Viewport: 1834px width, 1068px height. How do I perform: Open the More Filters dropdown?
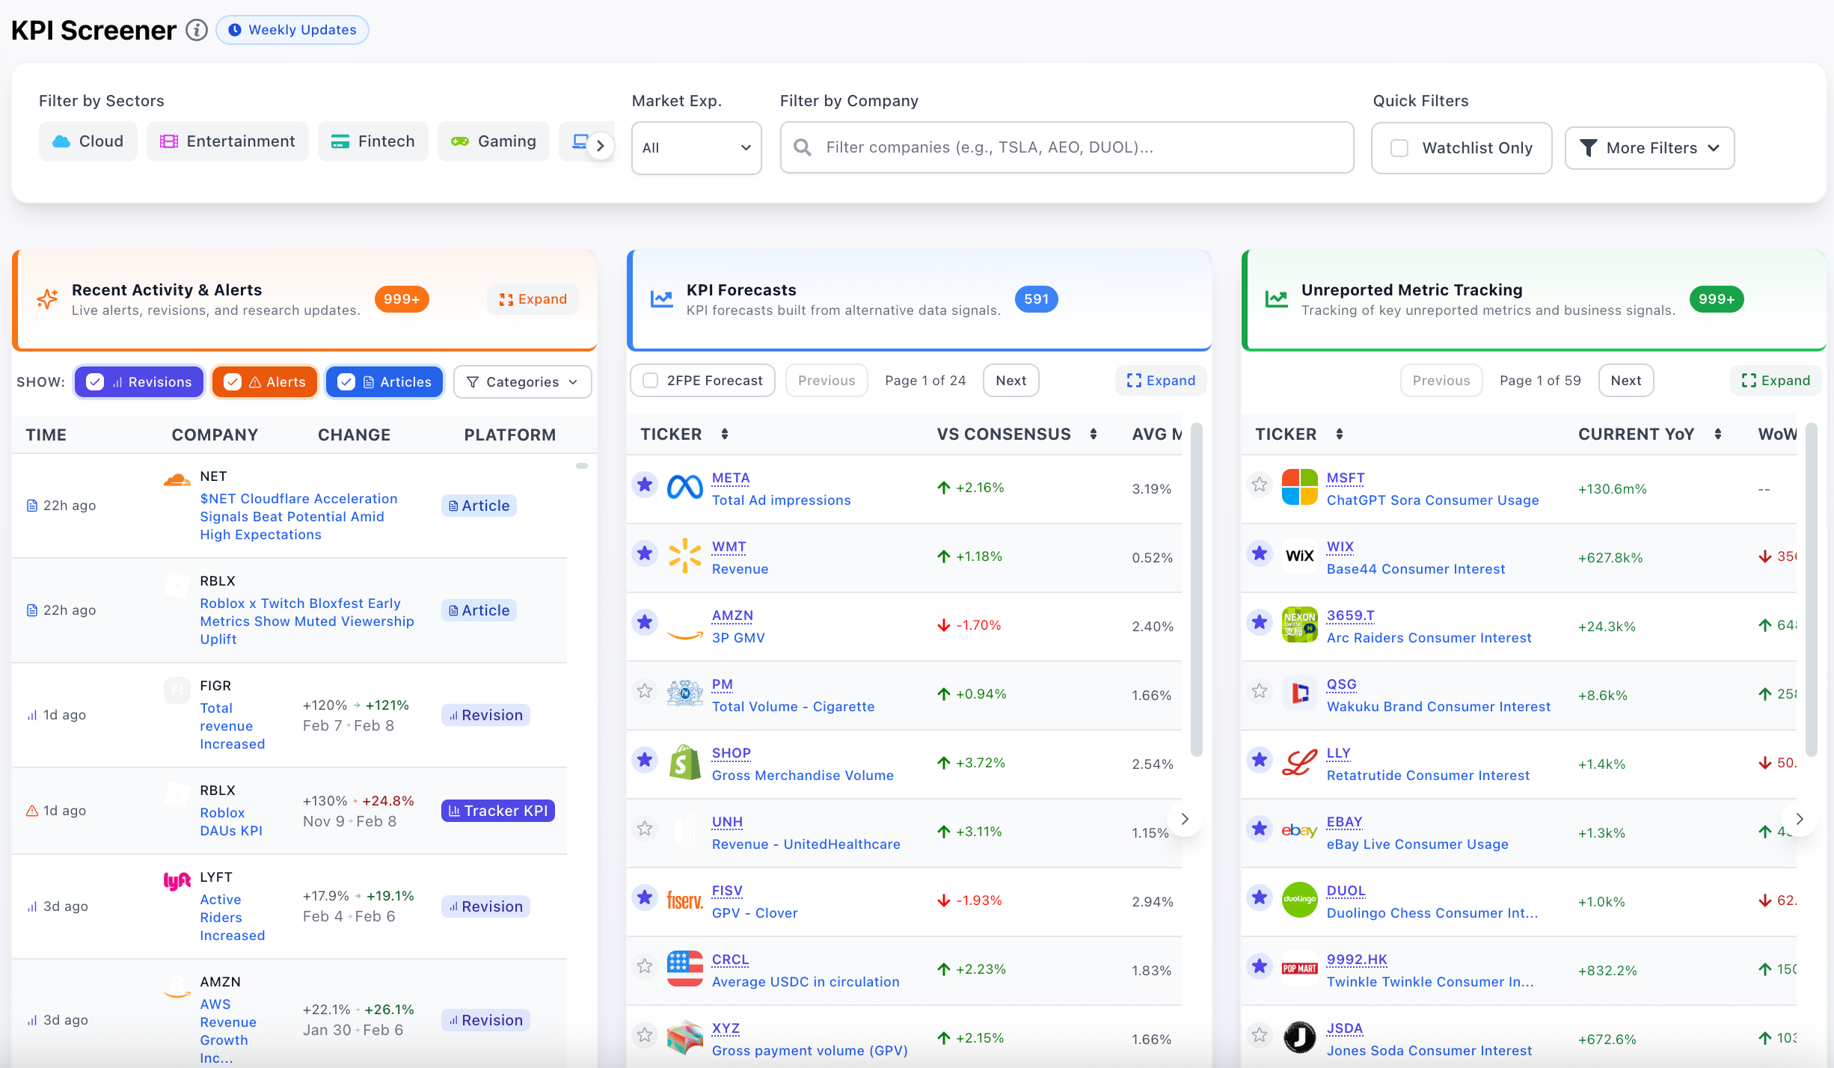(1649, 148)
